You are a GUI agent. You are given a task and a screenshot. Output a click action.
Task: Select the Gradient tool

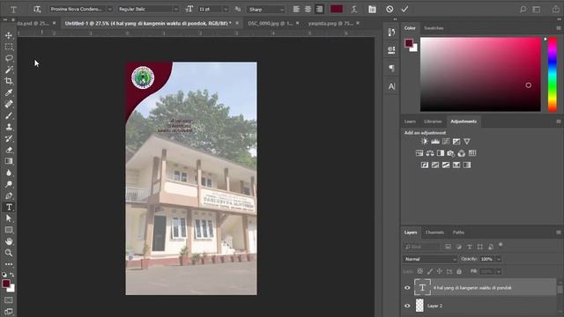[9, 161]
